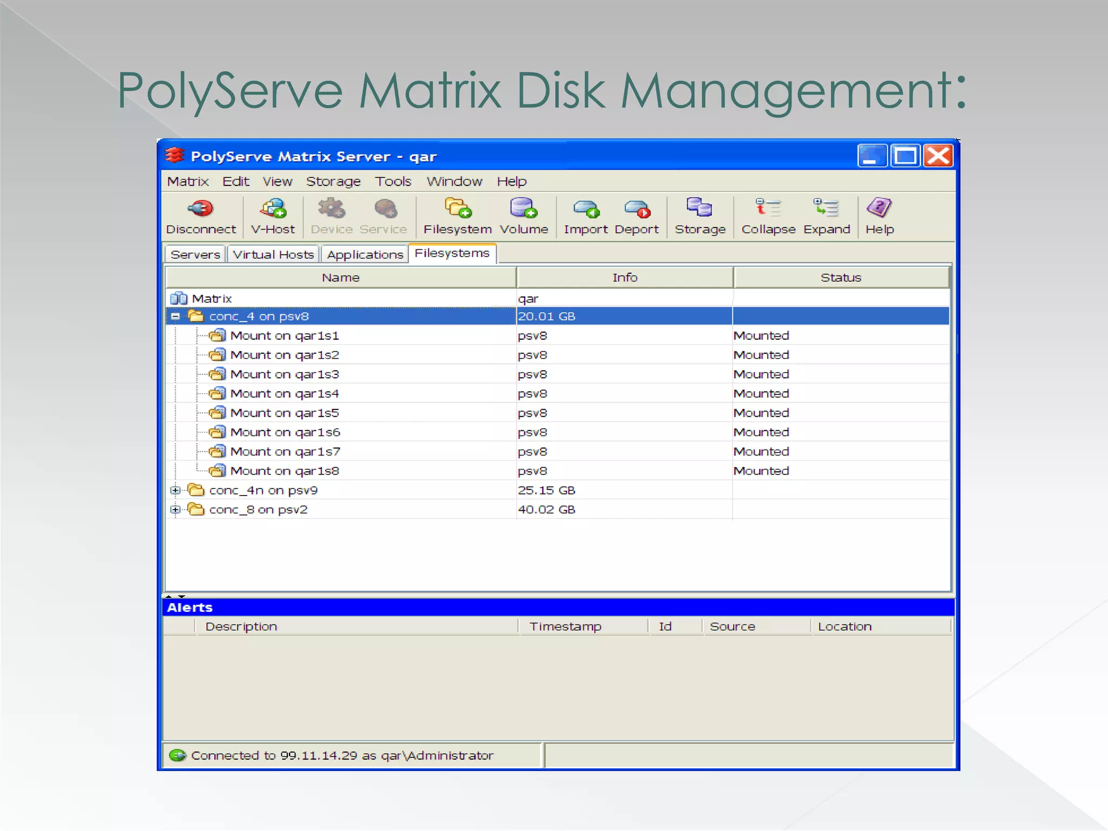
Task: Maximize the PolyServe Matrix Server window
Action: click(x=906, y=156)
